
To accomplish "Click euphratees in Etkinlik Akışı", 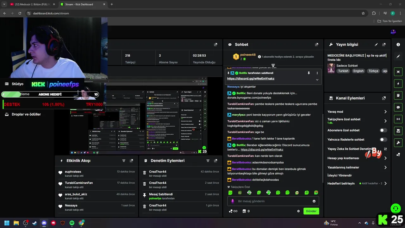I will click(x=73, y=172).
